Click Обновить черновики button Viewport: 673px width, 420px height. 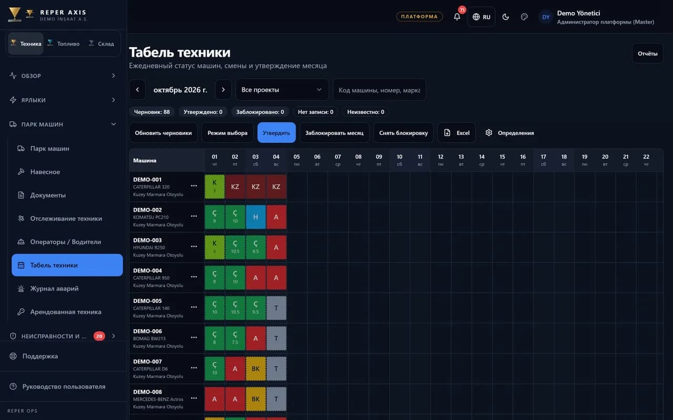[163, 133]
